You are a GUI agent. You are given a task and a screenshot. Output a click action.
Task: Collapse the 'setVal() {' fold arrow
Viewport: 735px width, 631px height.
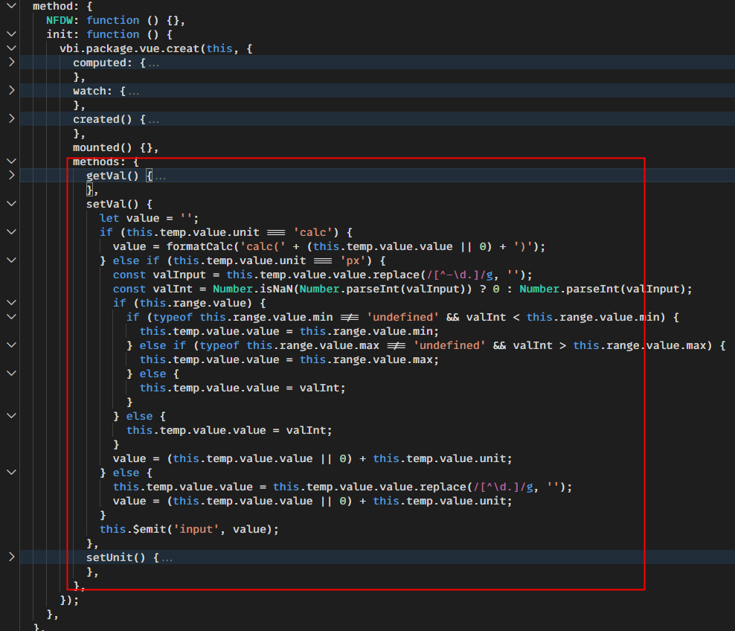pyautogui.click(x=12, y=203)
